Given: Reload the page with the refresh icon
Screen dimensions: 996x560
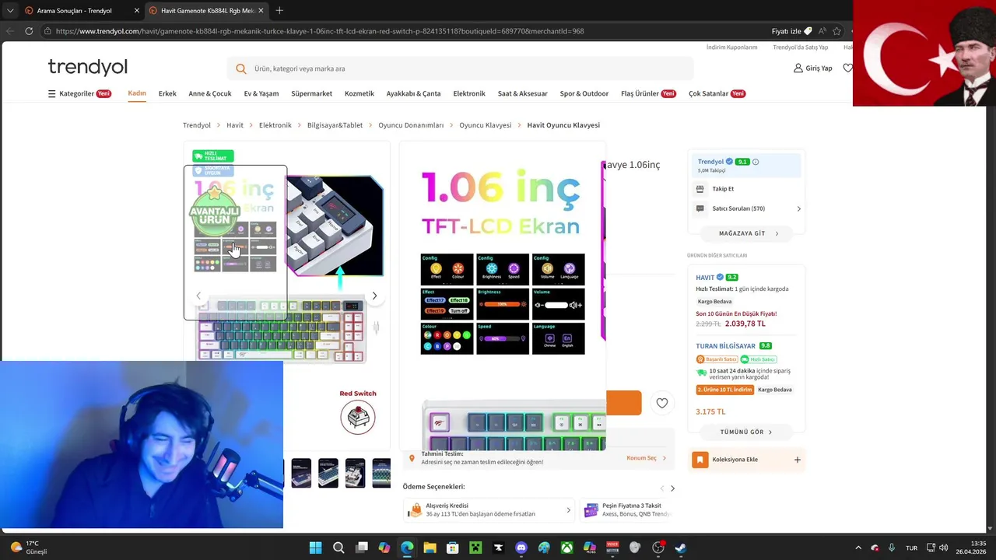Looking at the screenshot, I should click(29, 31).
